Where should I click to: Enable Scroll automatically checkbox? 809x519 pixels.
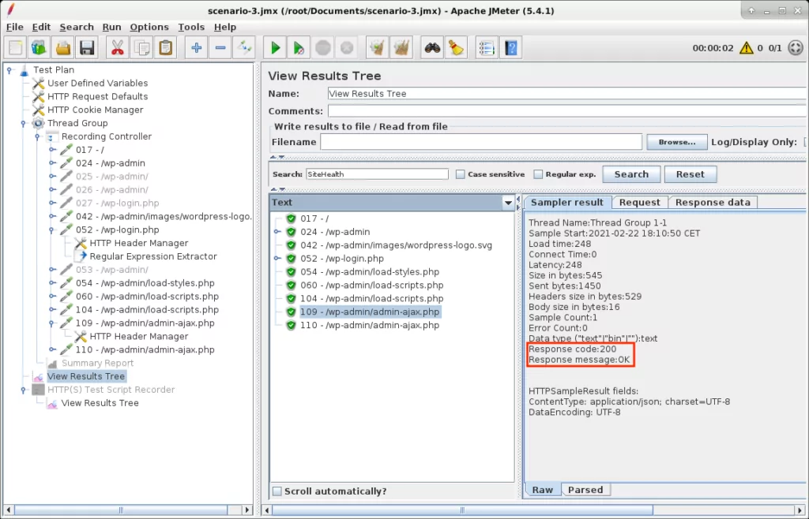click(277, 491)
